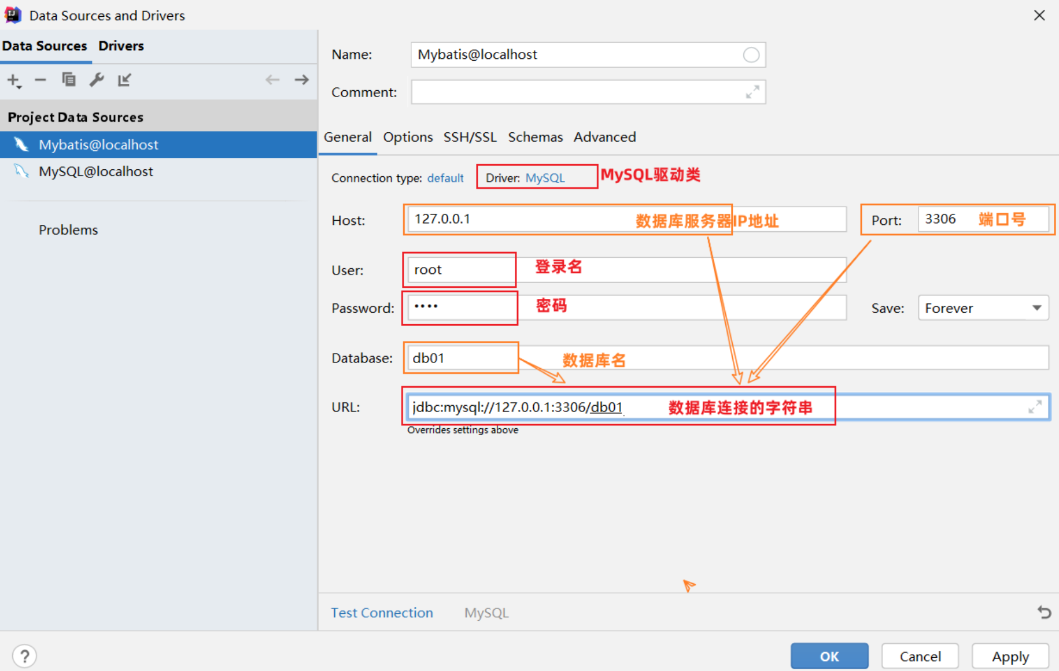Image resolution: width=1059 pixels, height=671 pixels.
Task: Click the Name input field
Action: click(x=588, y=54)
